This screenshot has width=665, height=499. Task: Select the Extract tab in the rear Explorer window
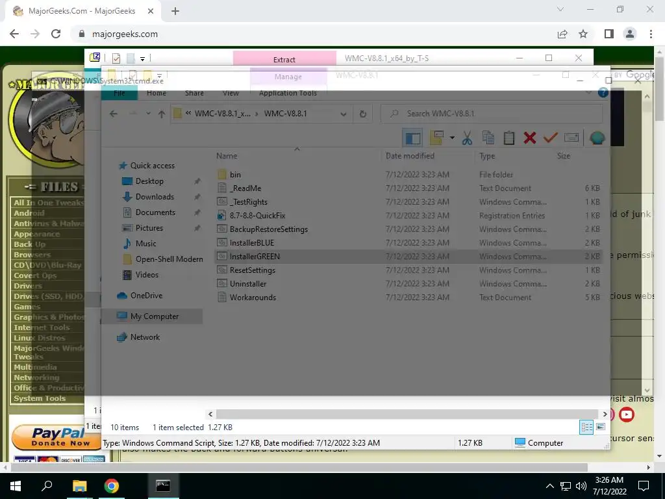click(284, 59)
